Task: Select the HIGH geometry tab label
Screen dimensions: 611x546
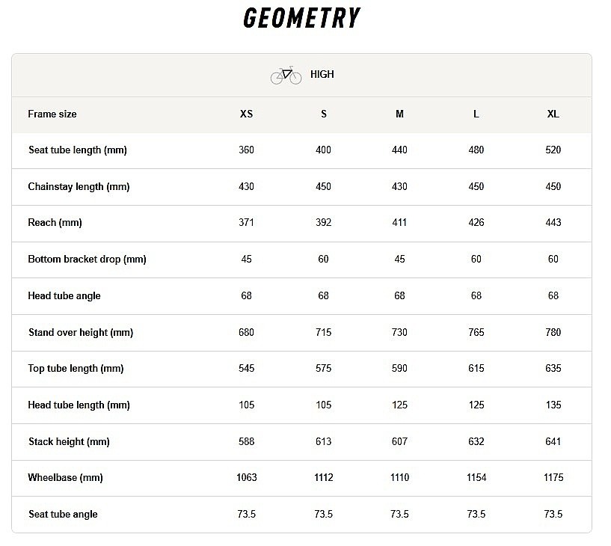Action: tap(322, 75)
